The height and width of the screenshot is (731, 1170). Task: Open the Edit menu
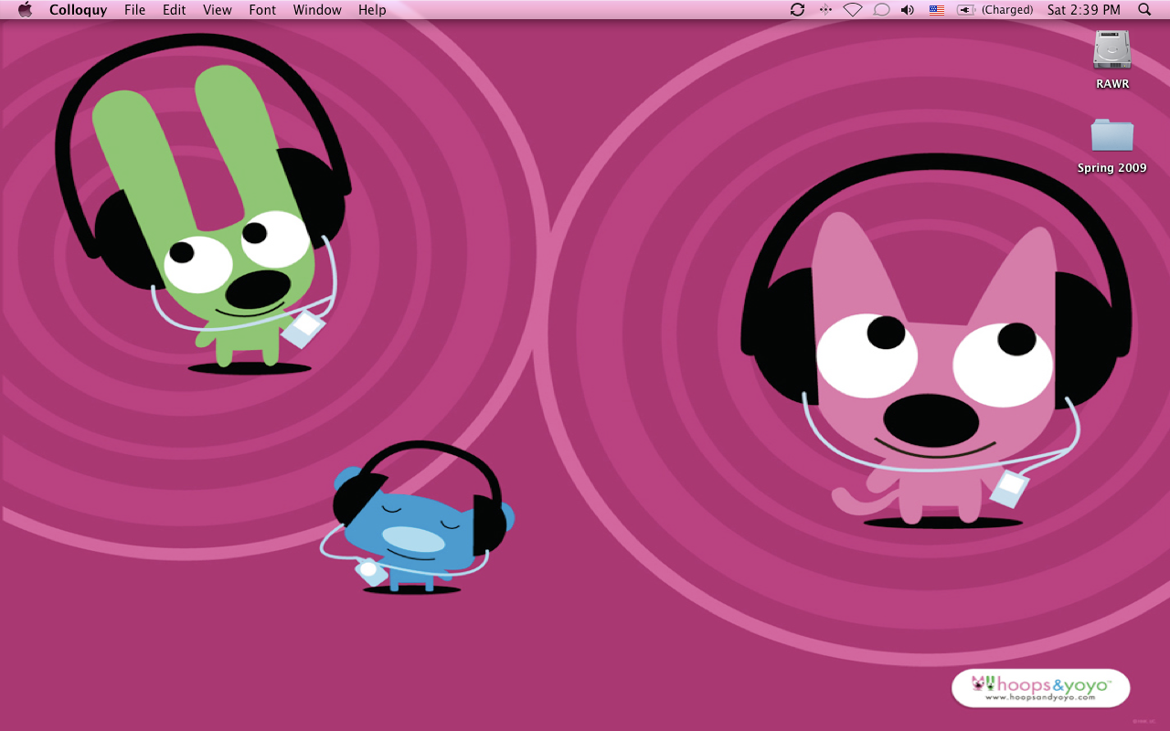pyautogui.click(x=174, y=10)
